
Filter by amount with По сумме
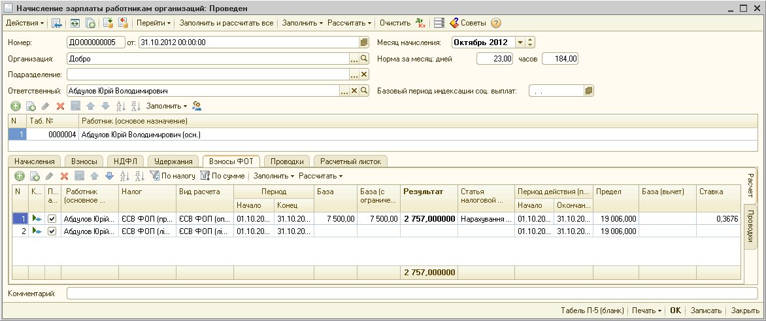click(222, 176)
